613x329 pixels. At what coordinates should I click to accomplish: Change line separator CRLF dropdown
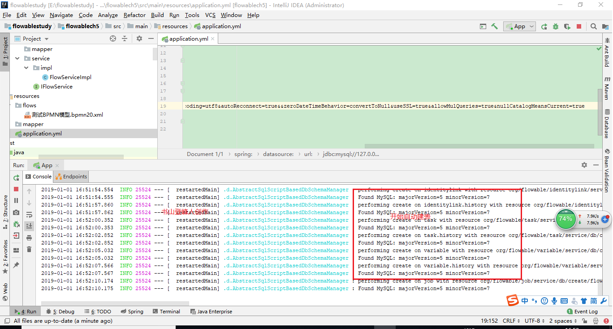(511, 321)
